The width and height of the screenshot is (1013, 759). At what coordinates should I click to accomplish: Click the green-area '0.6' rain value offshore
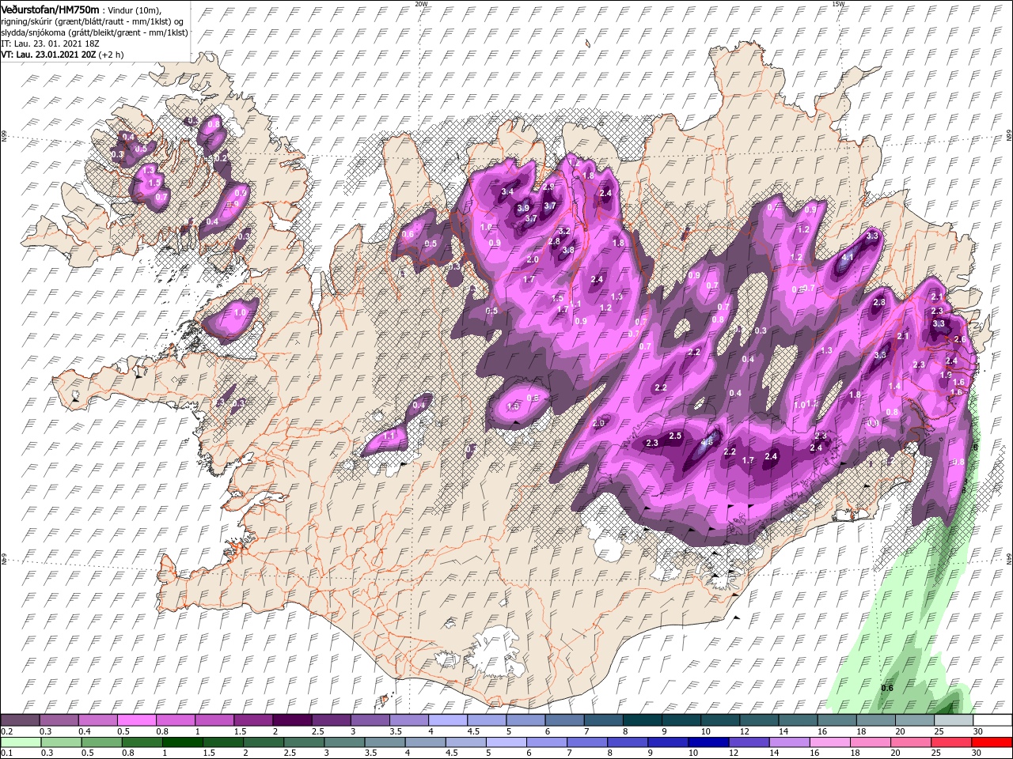point(887,688)
